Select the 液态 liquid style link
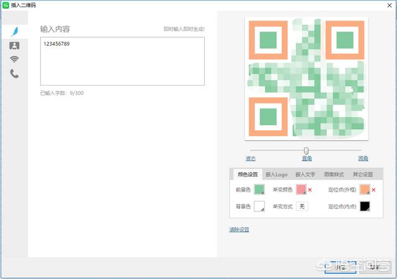 pos(251,159)
